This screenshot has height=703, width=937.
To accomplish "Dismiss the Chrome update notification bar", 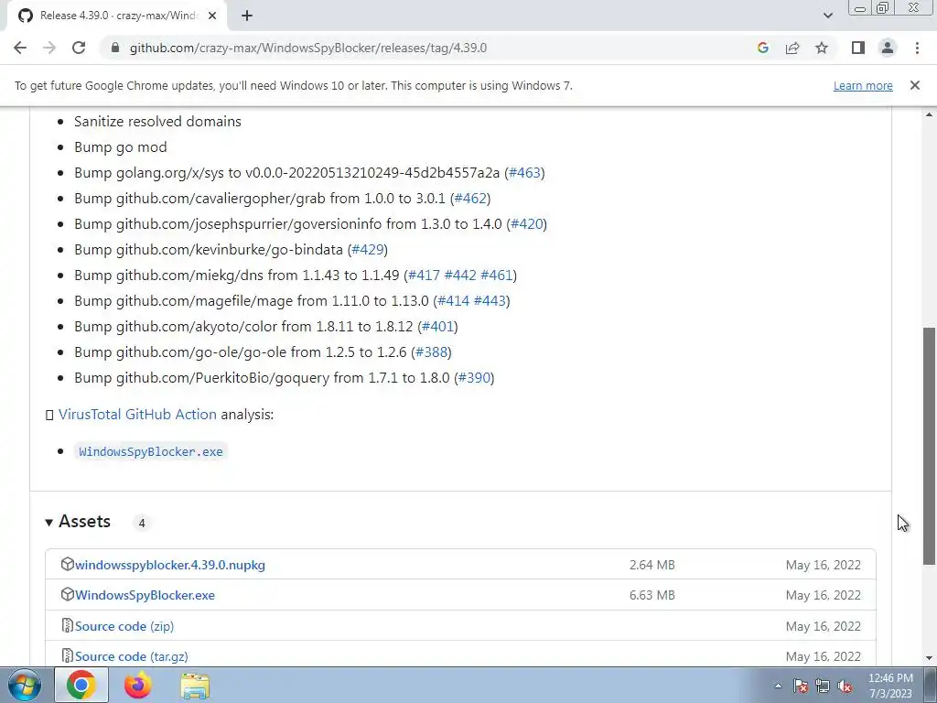I will tap(914, 85).
